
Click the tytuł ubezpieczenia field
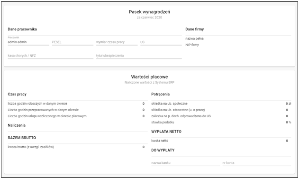139,56
